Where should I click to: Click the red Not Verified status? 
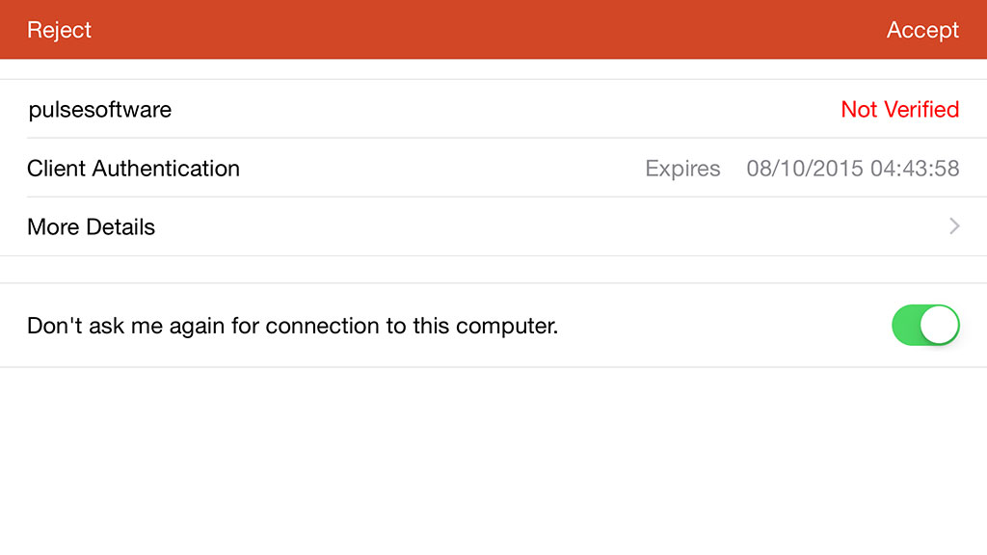[x=899, y=110]
